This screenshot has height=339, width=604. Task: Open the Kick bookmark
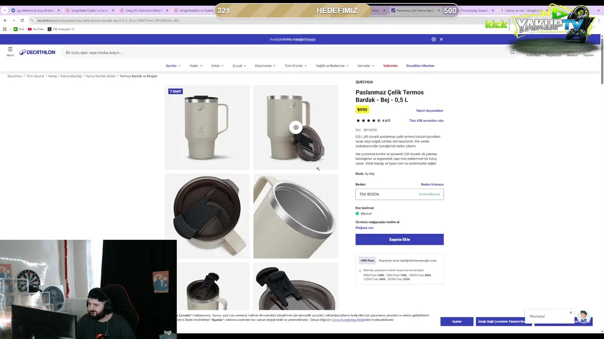coord(19,29)
